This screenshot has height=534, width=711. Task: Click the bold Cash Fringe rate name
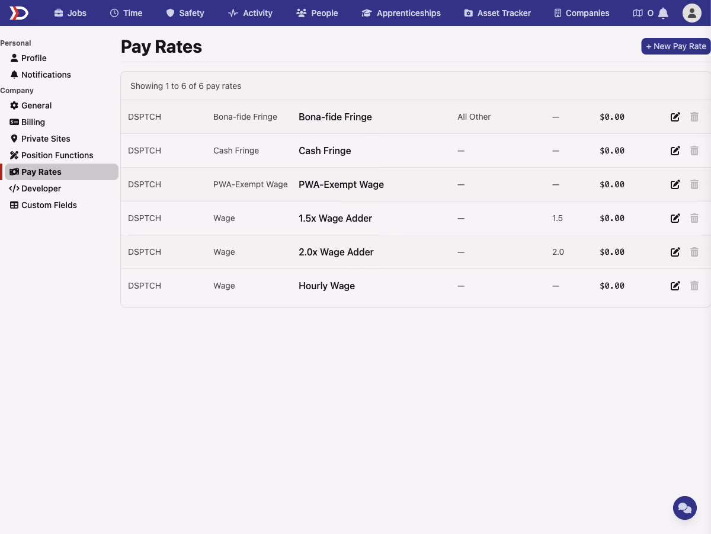pos(325,151)
